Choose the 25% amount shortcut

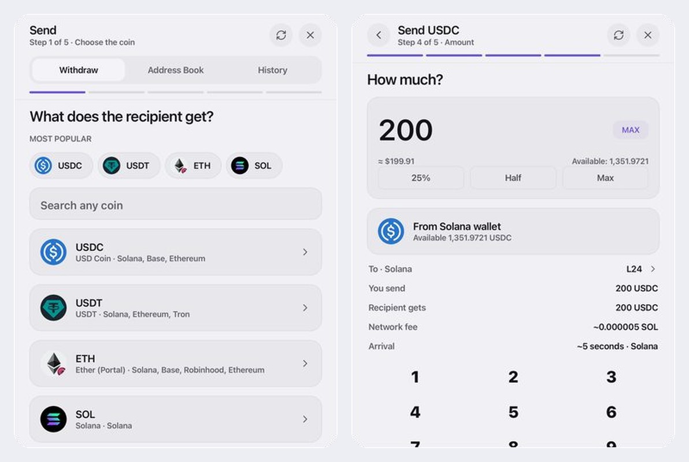421,178
